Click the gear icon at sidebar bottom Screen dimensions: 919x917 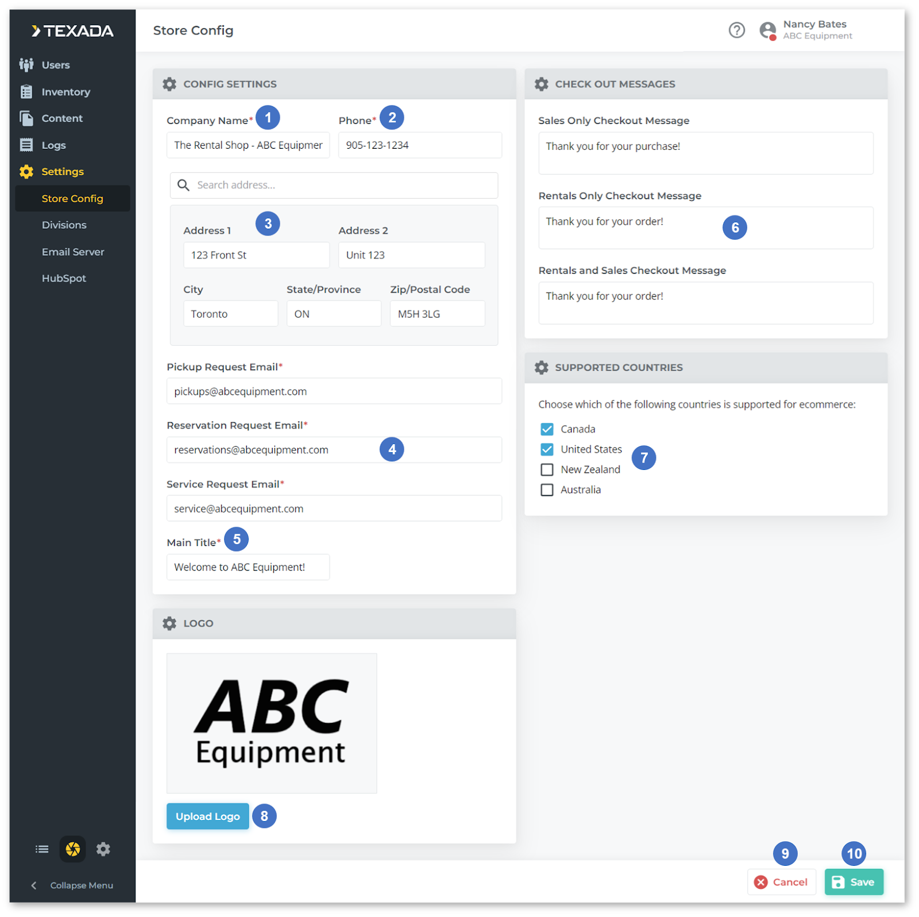(103, 849)
